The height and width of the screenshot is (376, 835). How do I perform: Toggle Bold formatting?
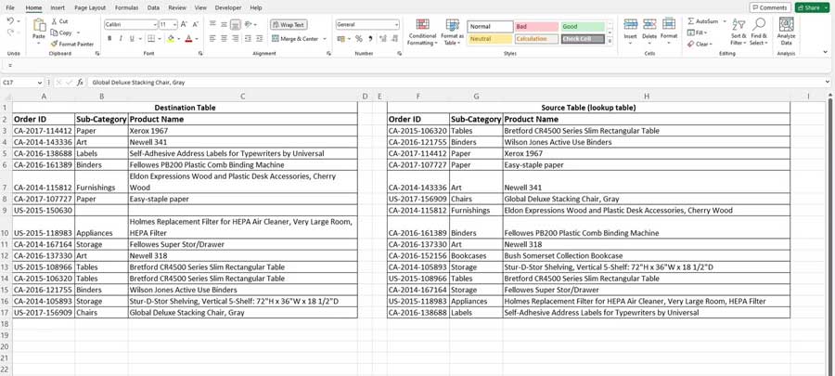(x=109, y=39)
